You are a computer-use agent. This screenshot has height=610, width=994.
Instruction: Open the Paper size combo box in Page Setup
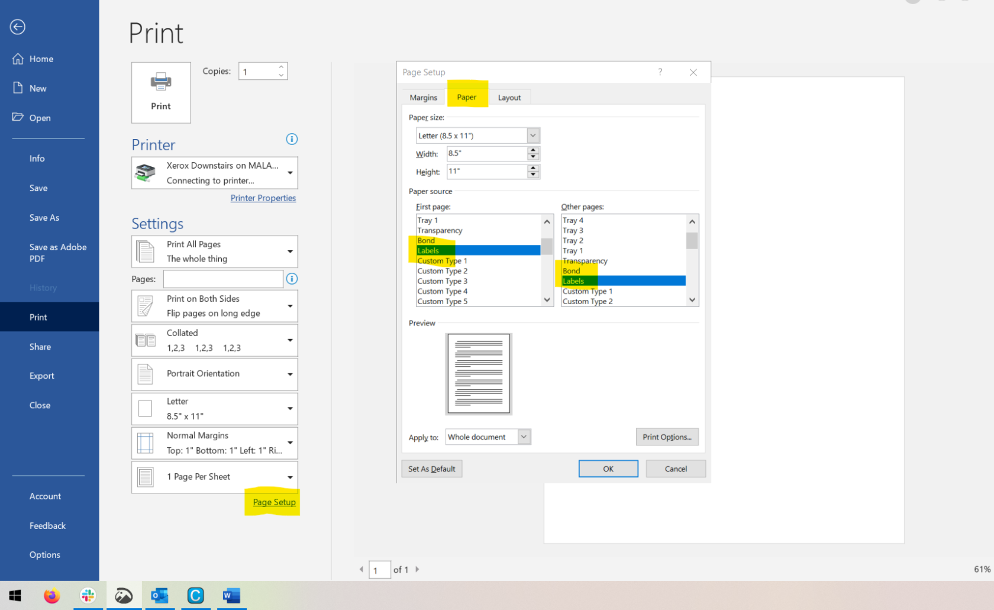pyautogui.click(x=477, y=135)
